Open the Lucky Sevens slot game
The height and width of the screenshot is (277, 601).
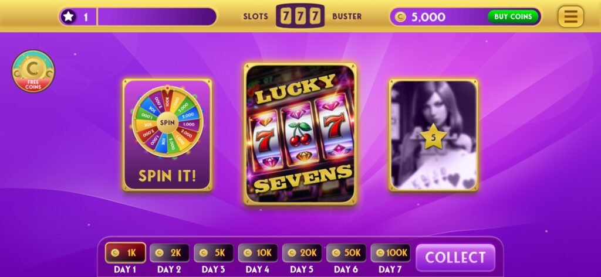[300, 134]
